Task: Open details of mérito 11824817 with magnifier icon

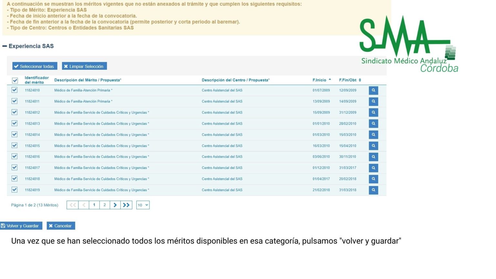Action: click(373, 168)
